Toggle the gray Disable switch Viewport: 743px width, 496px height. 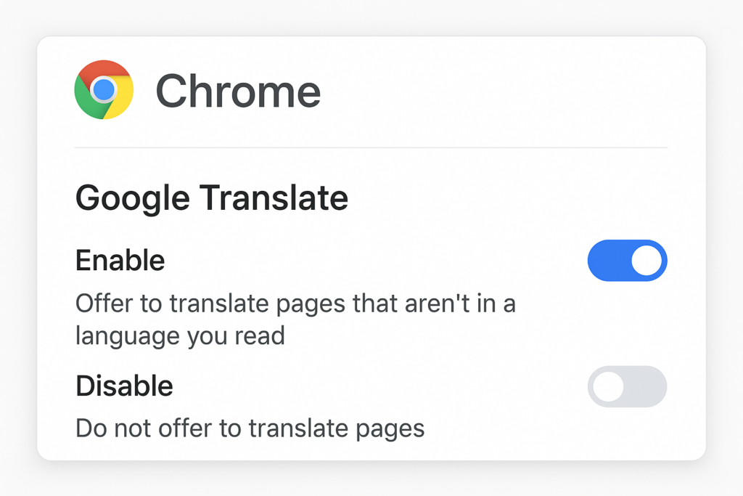tap(627, 386)
